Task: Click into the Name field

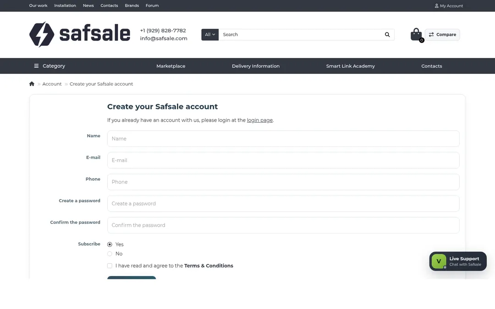Action: click(283, 139)
